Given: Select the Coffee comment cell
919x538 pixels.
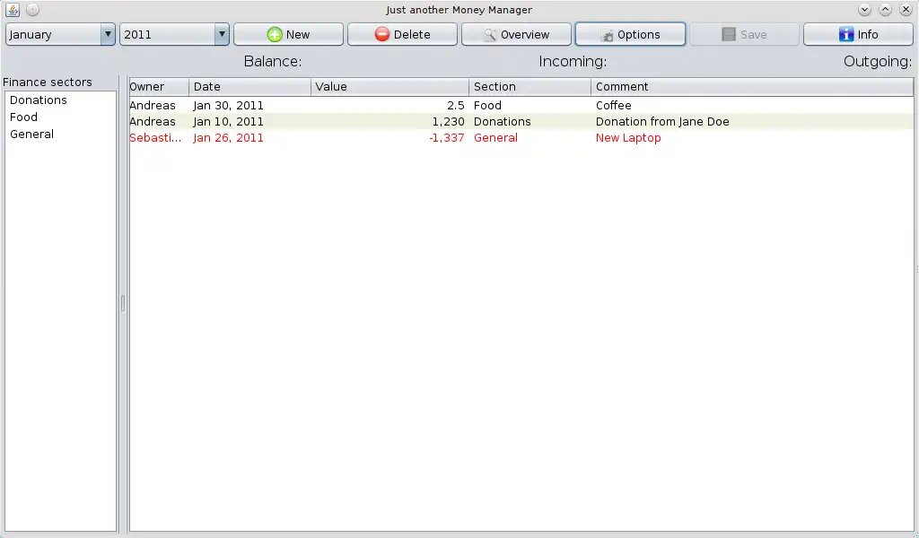Looking at the screenshot, I should tap(752, 106).
